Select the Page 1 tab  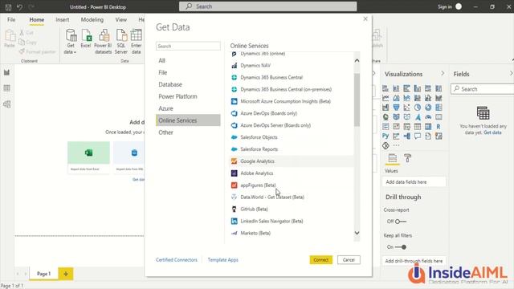point(43,274)
